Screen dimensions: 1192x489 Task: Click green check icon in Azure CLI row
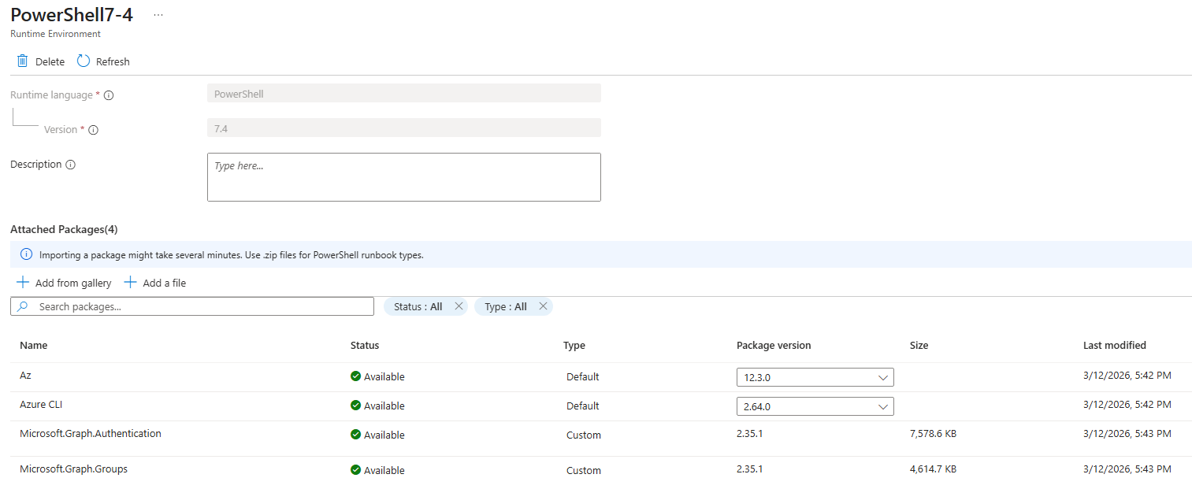pyautogui.click(x=356, y=406)
